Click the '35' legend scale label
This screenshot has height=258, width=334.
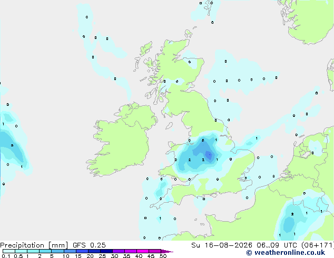126,256
